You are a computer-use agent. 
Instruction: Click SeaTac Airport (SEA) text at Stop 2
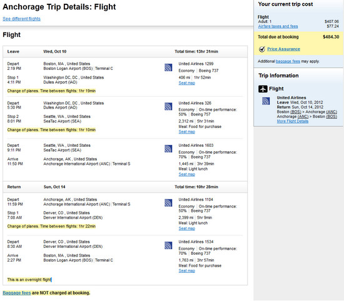point(63,121)
